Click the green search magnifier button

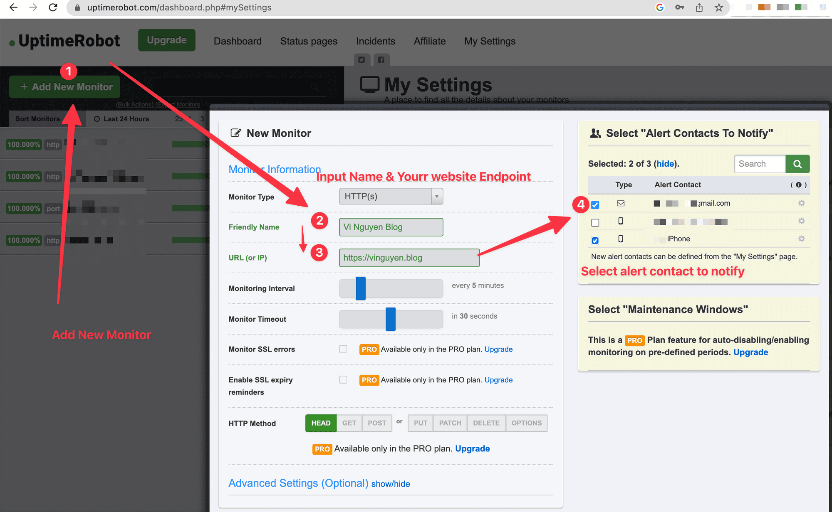(x=797, y=164)
